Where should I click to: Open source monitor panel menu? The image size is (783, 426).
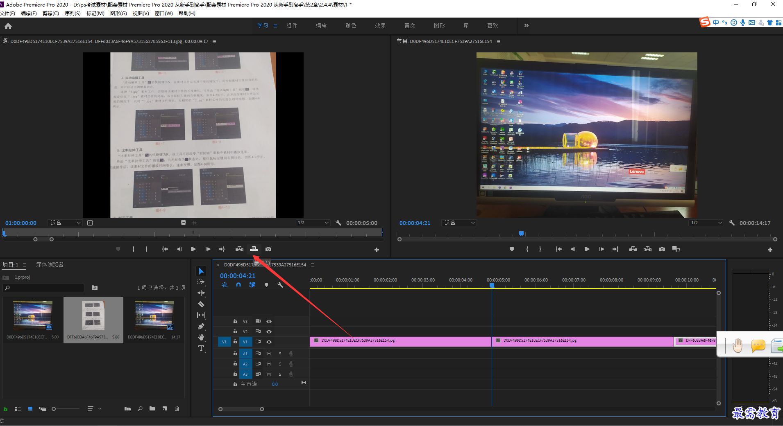pyautogui.click(x=214, y=41)
